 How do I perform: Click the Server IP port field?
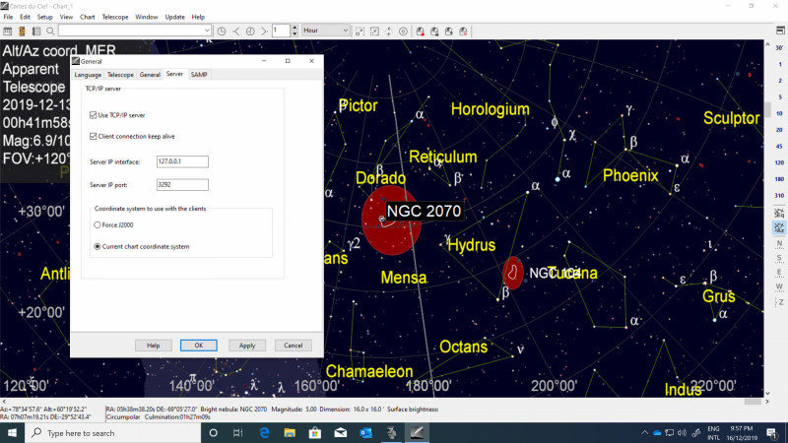point(182,184)
